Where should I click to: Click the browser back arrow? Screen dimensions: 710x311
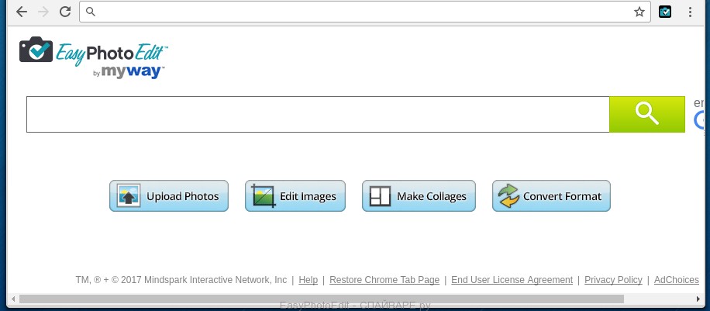coord(22,12)
